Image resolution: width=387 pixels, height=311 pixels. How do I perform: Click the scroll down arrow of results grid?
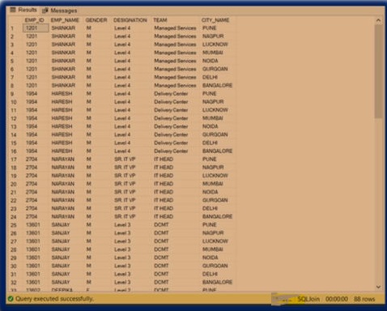click(x=378, y=287)
